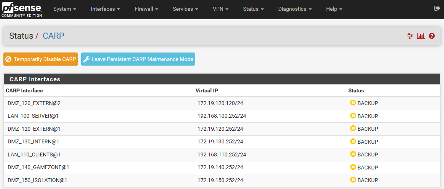Click virtual IP 172.19.120.252/24
The height and width of the screenshot is (189, 444).
point(220,129)
